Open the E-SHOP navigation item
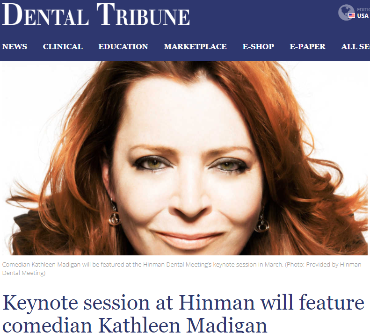370x333 pixels. pyautogui.click(x=258, y=46)
